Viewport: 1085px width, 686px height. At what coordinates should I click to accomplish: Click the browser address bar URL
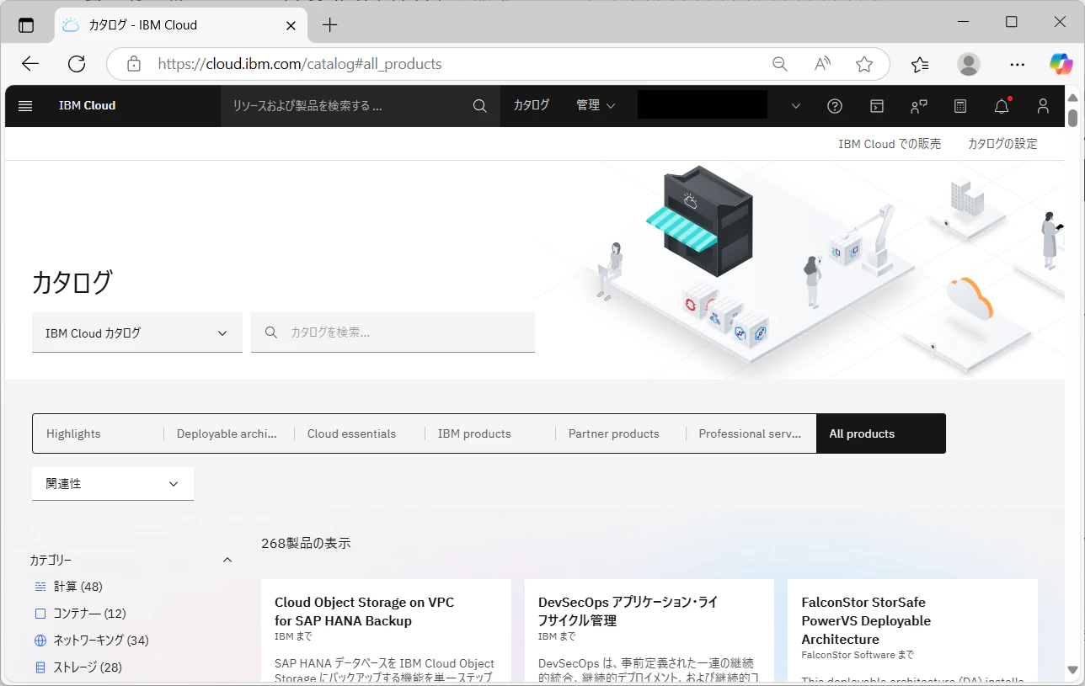click(300, 64)
